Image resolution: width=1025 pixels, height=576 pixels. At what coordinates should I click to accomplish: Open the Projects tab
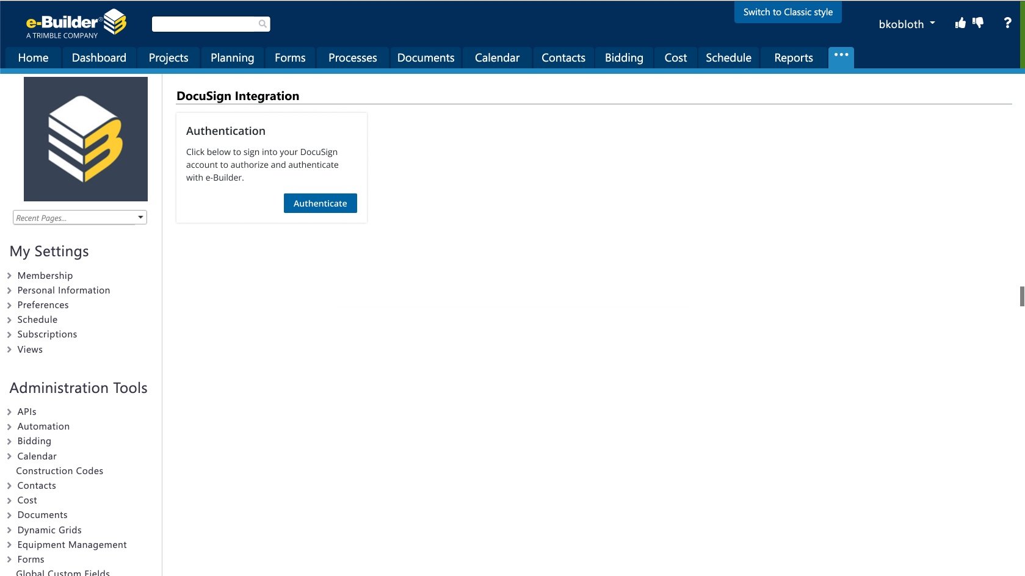pos(168,58)
